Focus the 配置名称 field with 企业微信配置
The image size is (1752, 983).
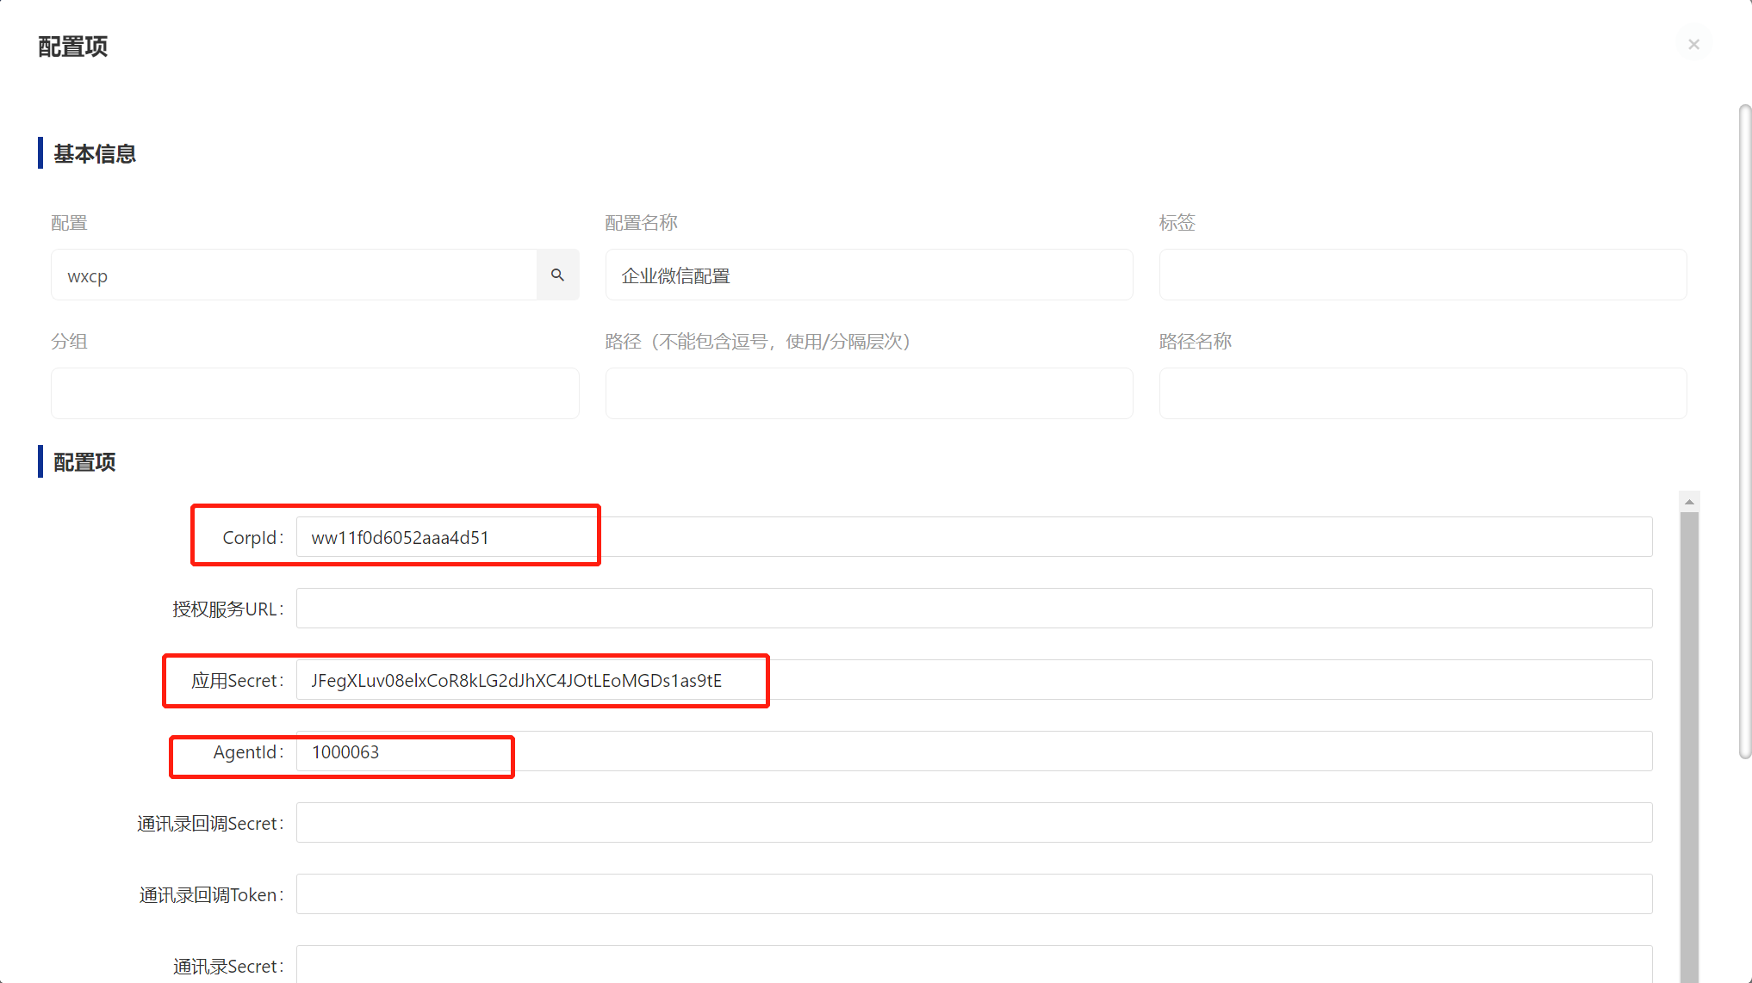click(868, 275)
